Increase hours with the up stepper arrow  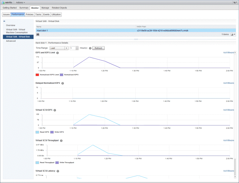point(77,47)
